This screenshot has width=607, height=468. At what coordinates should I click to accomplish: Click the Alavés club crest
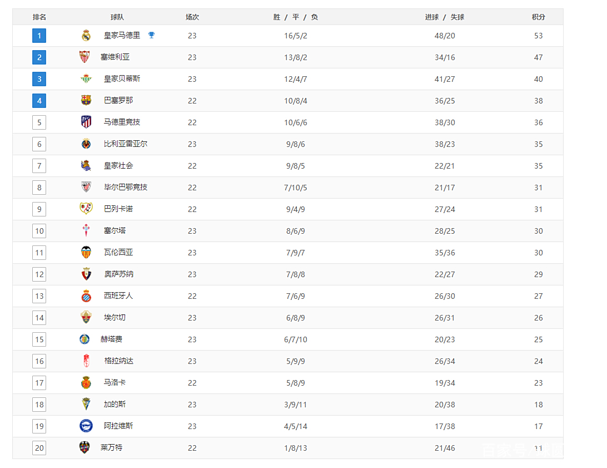(x=86, y=426)
